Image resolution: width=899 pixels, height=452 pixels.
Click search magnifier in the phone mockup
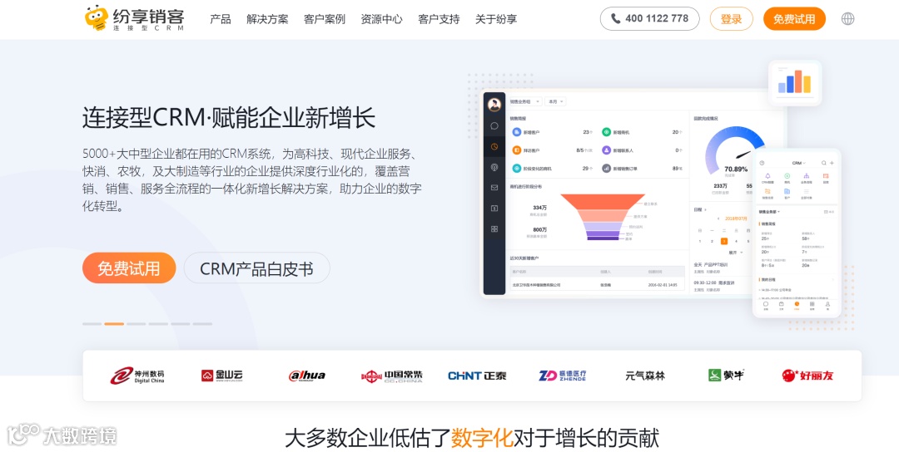click(824, 163)
